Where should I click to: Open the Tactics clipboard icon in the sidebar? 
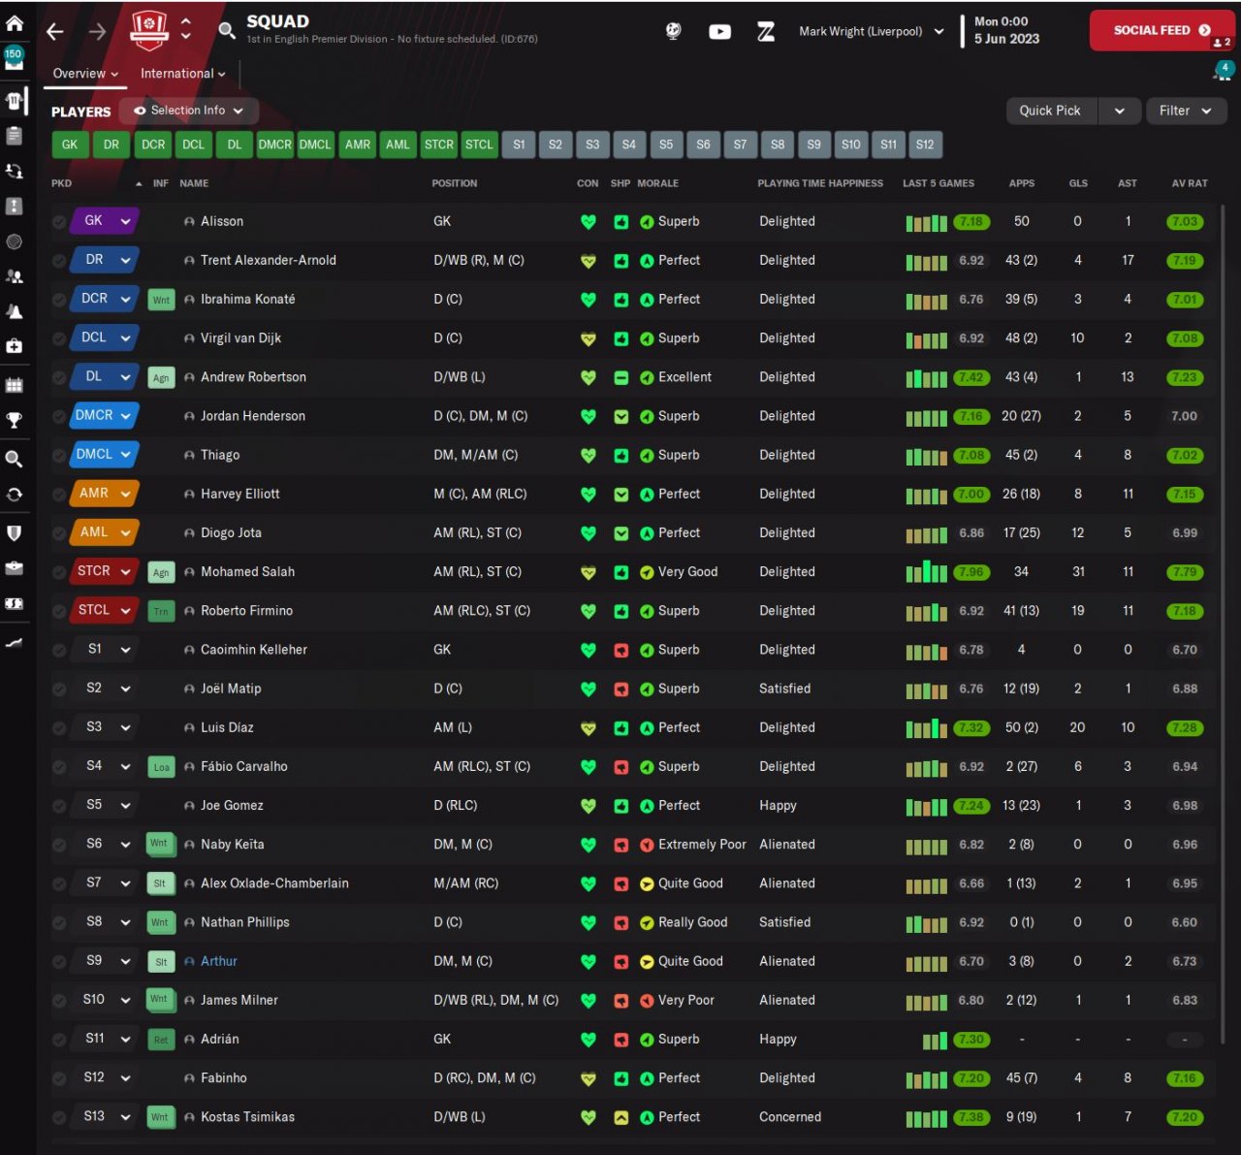15,136
